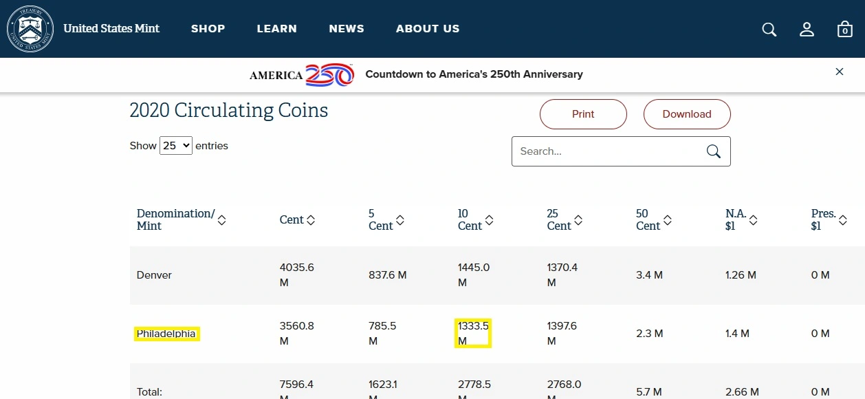Click the United States Mint home link
Viewport: 865px width, 399px height.
click(111, 29)
